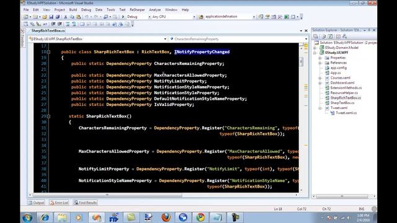Image resolution: width=397 pixels, height=223 pixels.
Task: Click the Refresh icon in Solution Explorer
Action: [330, 37]
